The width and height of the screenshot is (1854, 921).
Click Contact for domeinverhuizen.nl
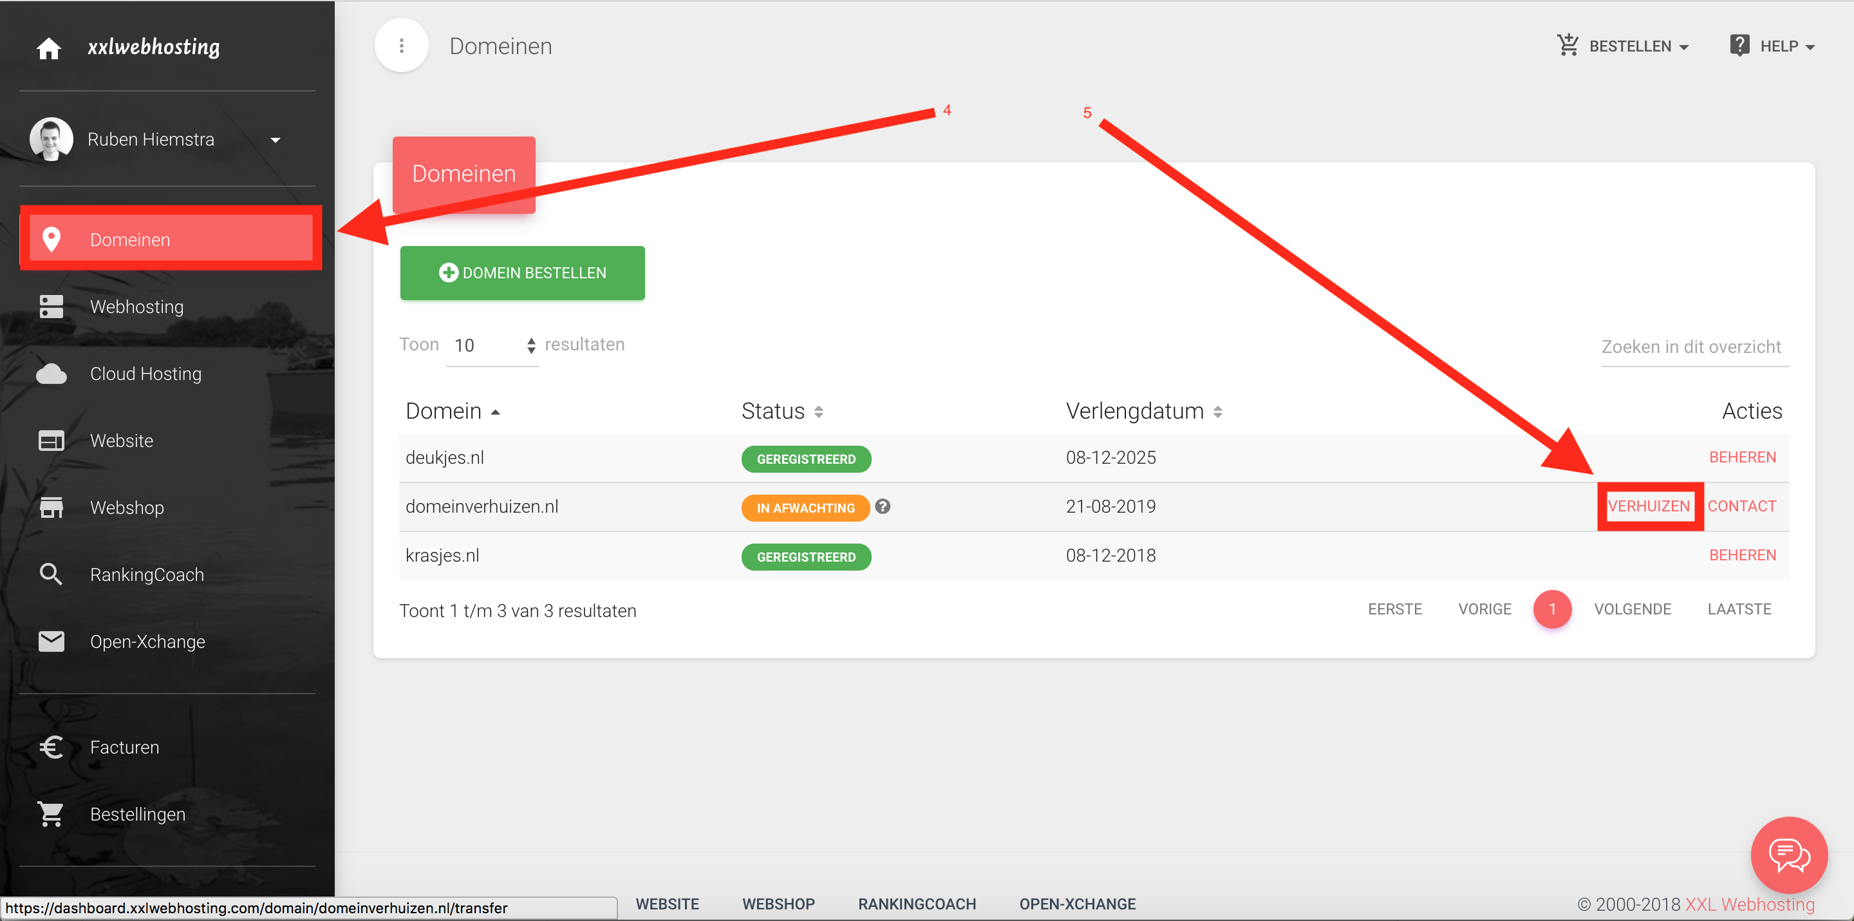tap(1742, 506)
